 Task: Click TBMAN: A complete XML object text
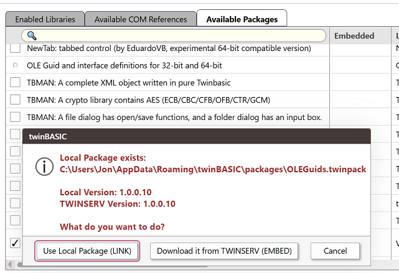129,83
